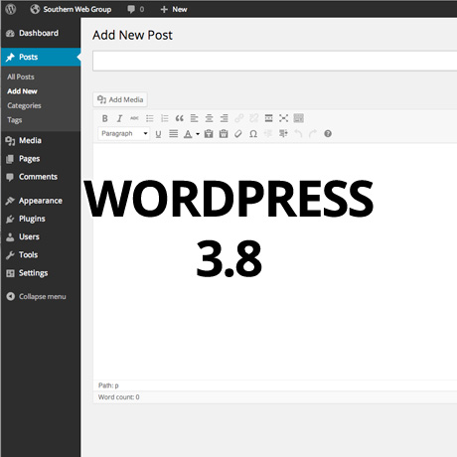Open the Paragraph format dropdown

point(124,133)
